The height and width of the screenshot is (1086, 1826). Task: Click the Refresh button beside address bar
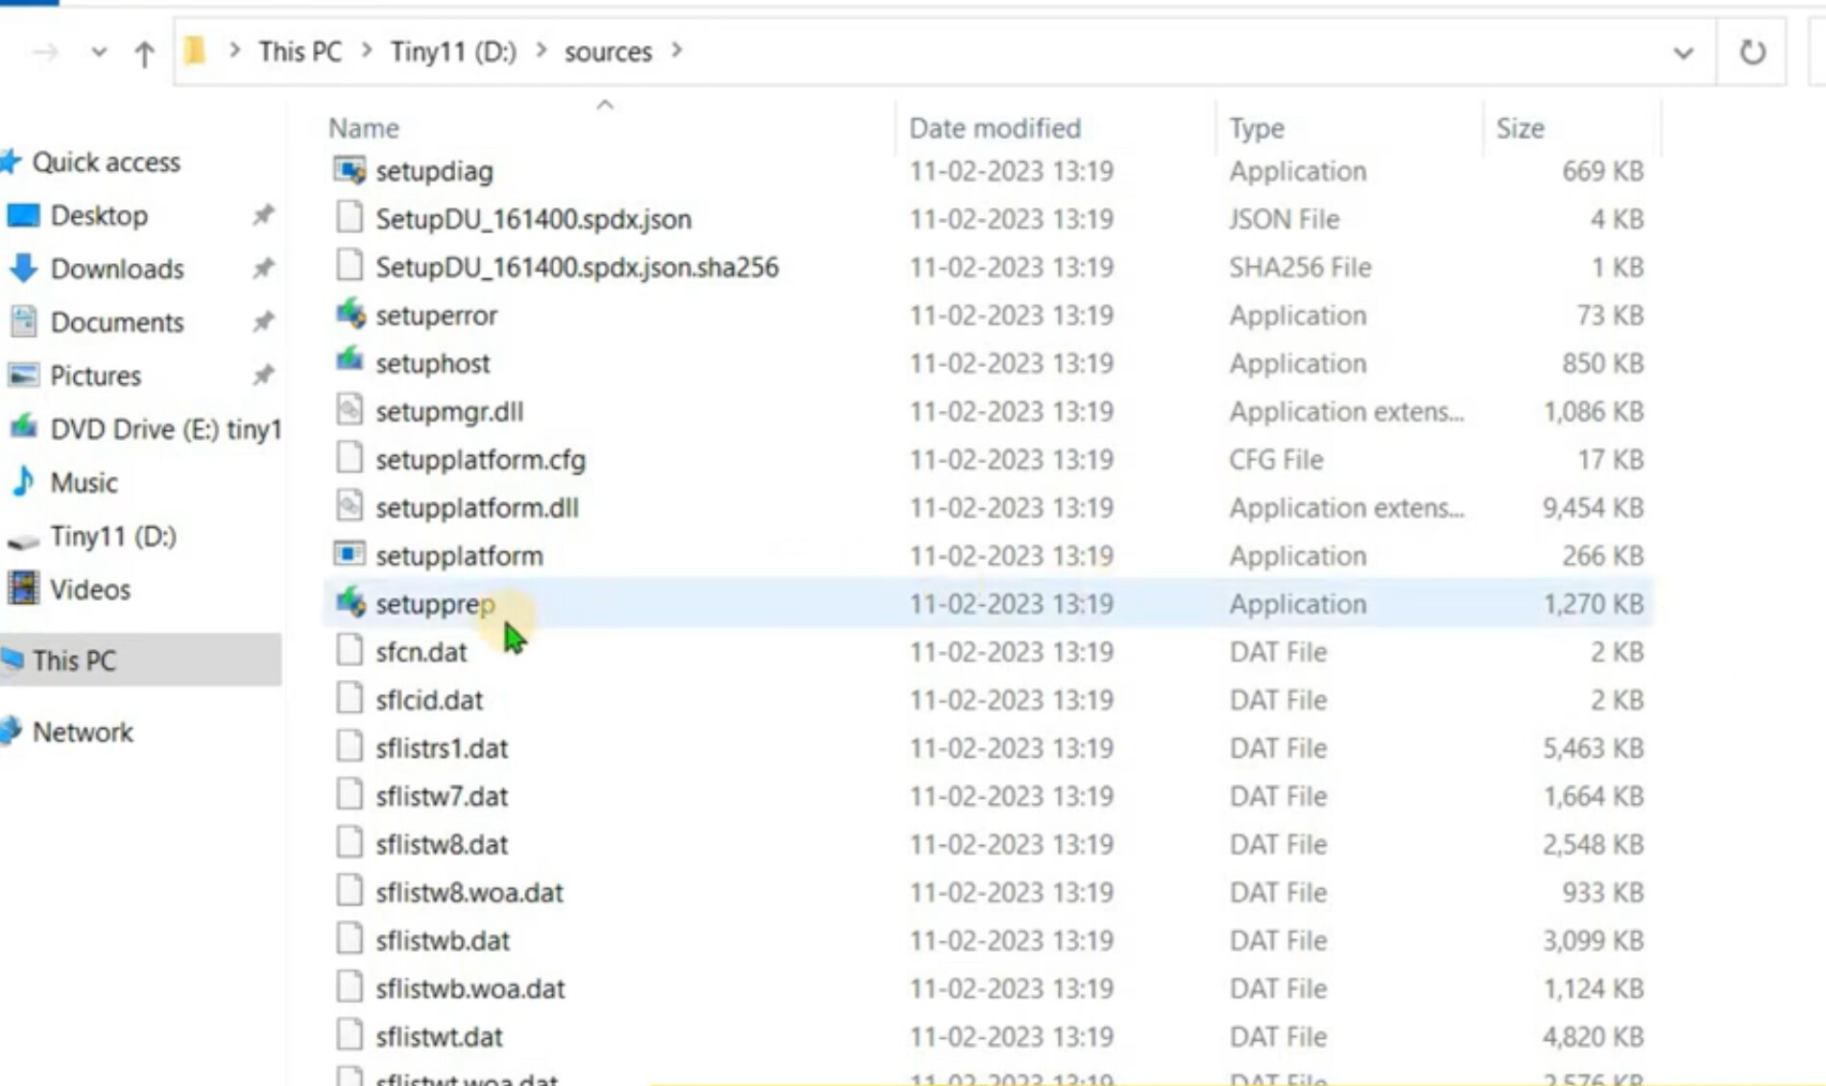point(1752,52)
